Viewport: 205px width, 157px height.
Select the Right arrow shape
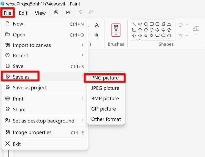point(157,30)
